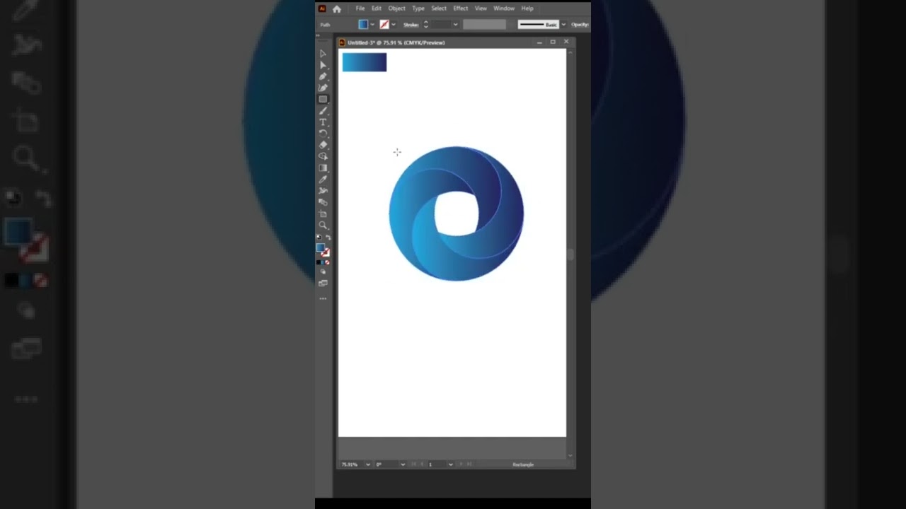Image resolution: width=906 pixels, height=509 pixels.
Task: Select the small gradient rectangle on canvas
Action: point(365,62)
